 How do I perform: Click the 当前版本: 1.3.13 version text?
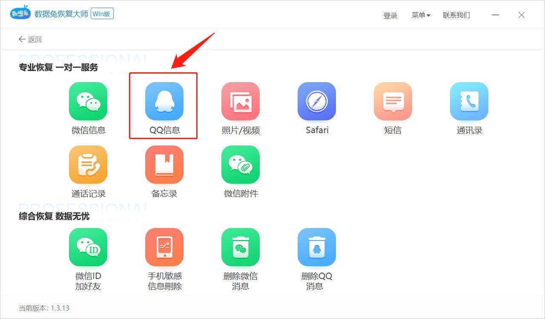[x=44, y=308]
